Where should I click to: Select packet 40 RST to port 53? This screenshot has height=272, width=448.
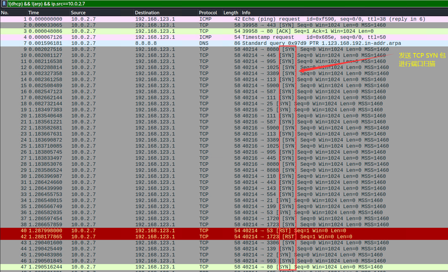coord(224,231)
